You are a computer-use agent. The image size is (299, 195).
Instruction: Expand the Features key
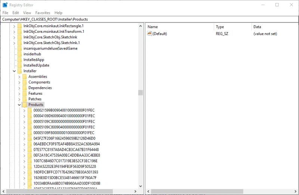pyautogui.click(x=19, y=94)
